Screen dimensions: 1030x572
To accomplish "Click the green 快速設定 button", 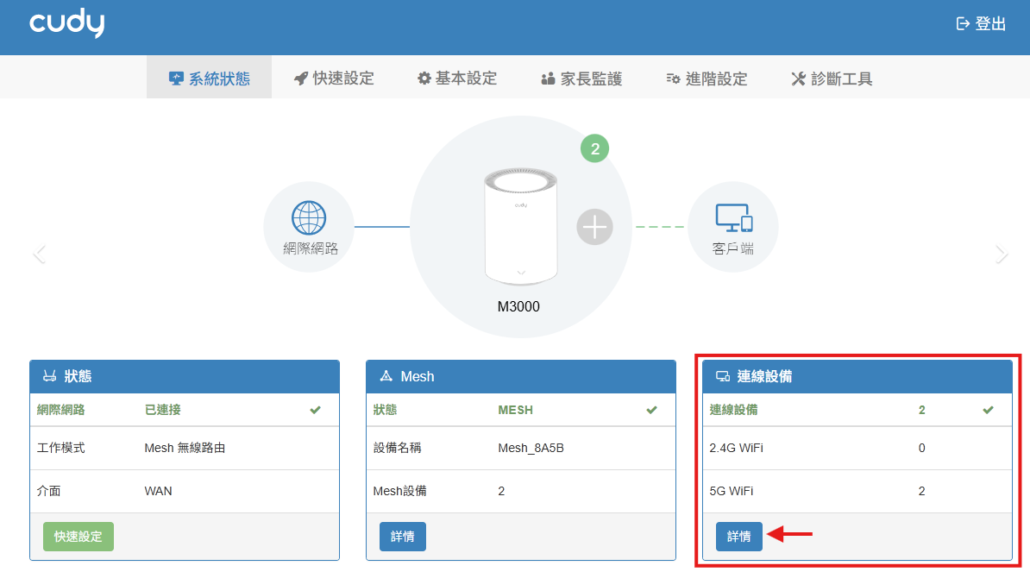I will coord(79,537).
